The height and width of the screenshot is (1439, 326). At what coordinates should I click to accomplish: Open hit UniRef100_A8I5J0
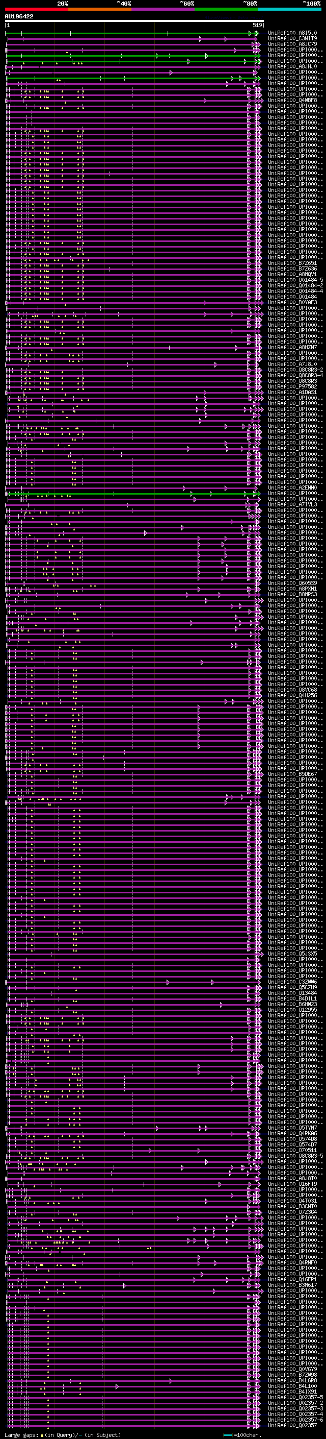(292, 33)
